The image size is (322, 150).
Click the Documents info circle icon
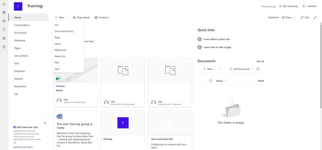pos(258,69)
